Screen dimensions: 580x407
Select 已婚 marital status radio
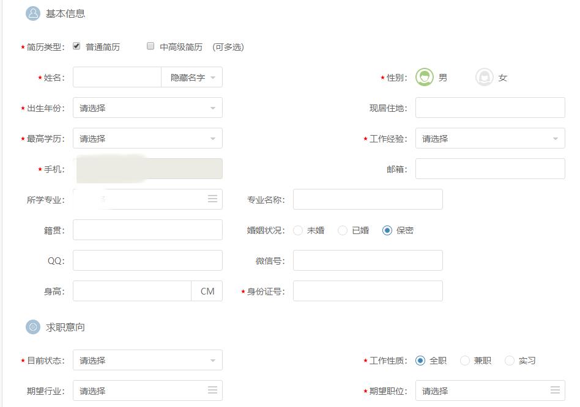click(343, 230)
